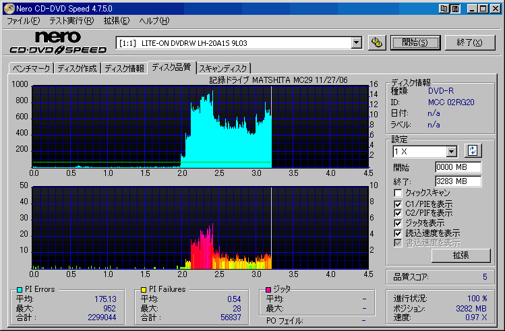Click the 終了 3283 MB input field
Image resolution: width=505 pixels, height=331 pixels.
pyautogui.click(x=458, y=181)
